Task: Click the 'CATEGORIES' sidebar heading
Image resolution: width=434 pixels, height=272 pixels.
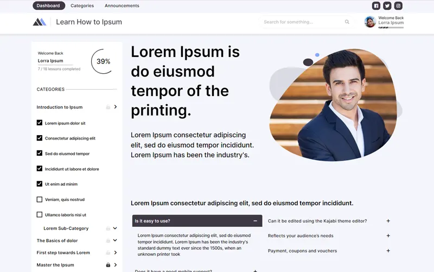Action: point(50,89)
